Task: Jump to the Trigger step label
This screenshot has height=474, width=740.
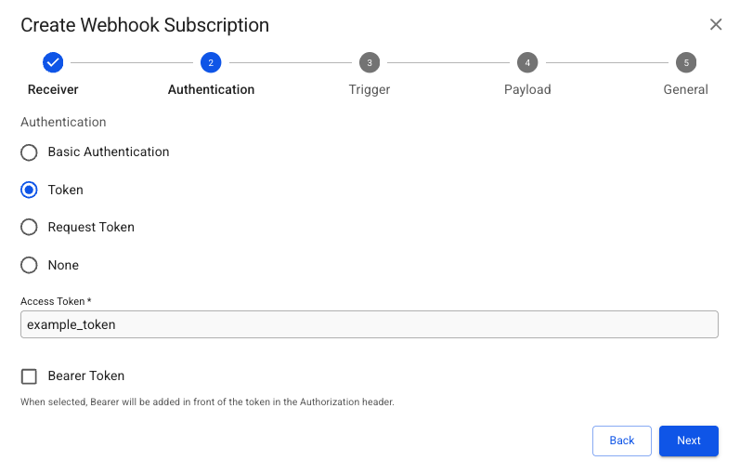Action: pos(370,90)
